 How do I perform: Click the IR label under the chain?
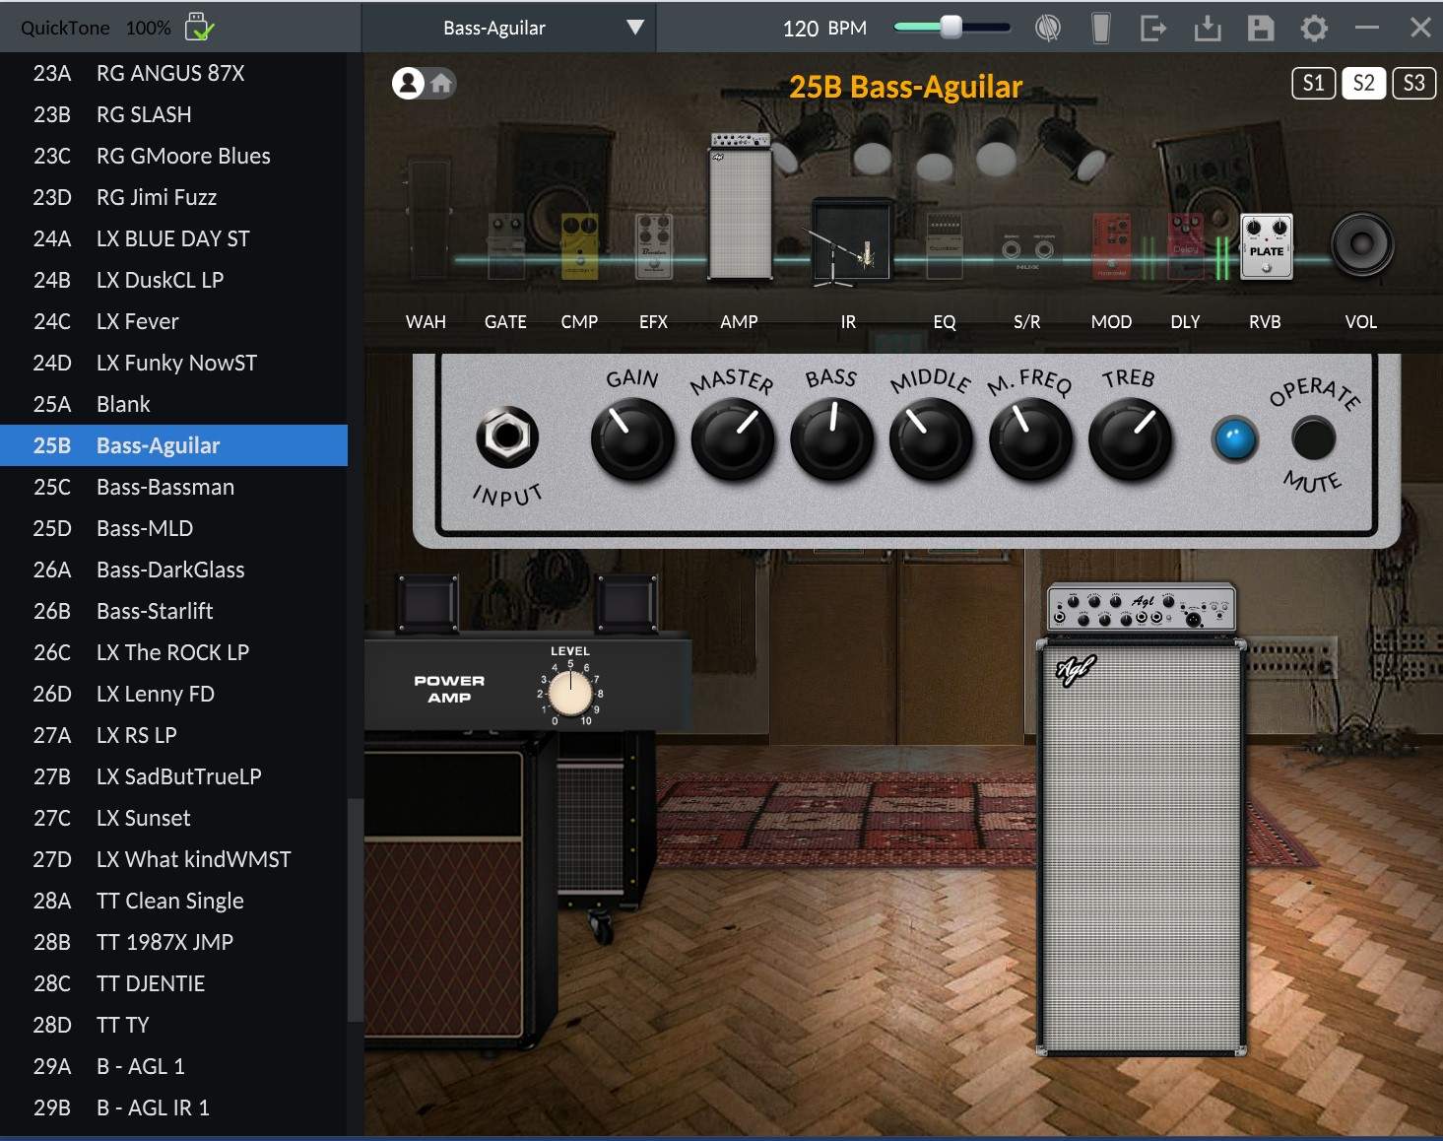coord(848,322)
